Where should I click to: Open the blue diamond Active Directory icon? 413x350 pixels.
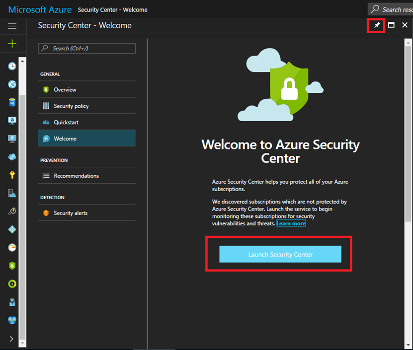12,229
